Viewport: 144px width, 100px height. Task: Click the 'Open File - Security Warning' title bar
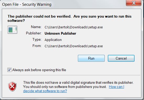(x=27, y=4)
